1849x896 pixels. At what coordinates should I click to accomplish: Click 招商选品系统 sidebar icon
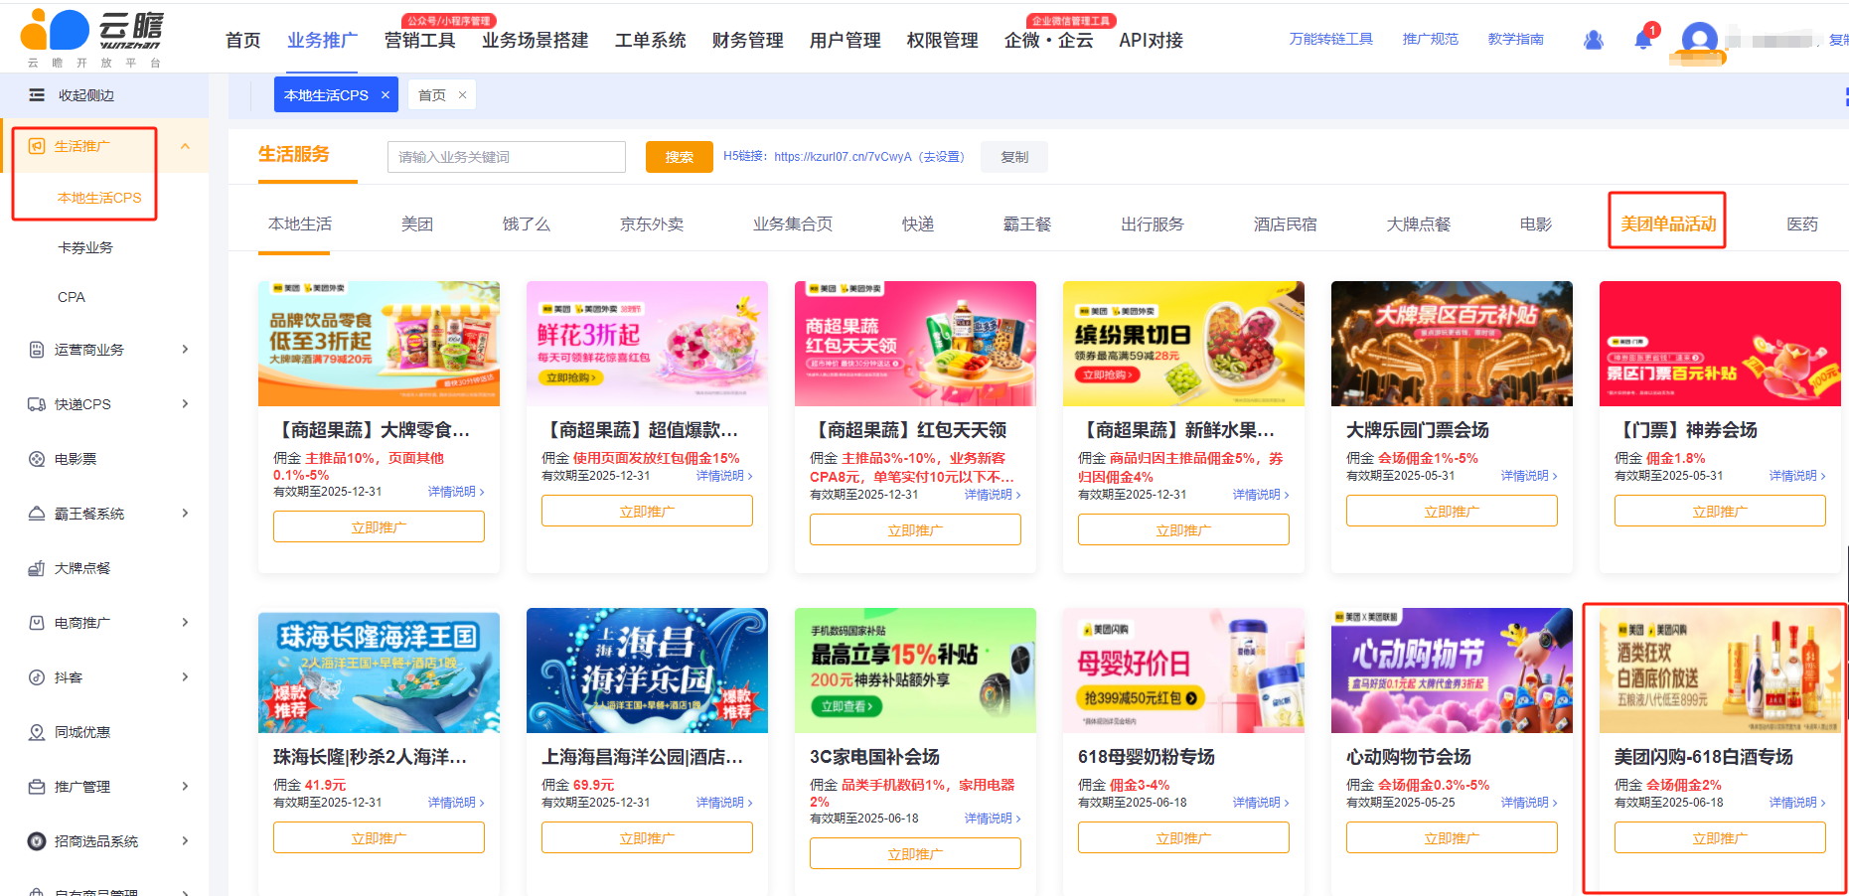(37, 841)
